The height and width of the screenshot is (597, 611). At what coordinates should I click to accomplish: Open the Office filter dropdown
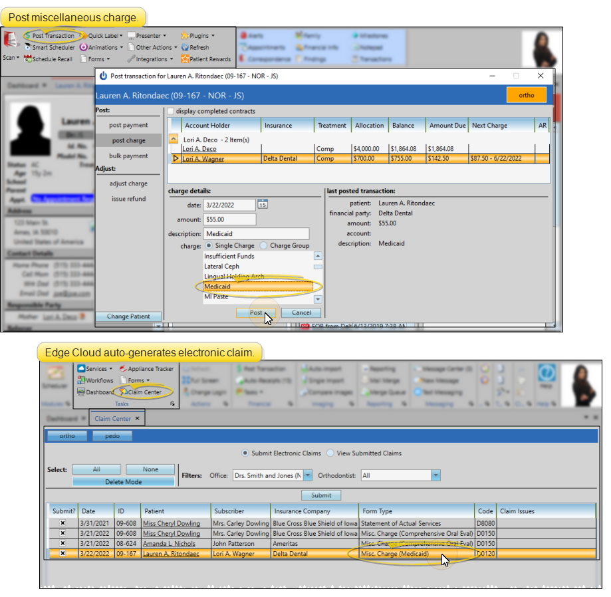(307, 475)
